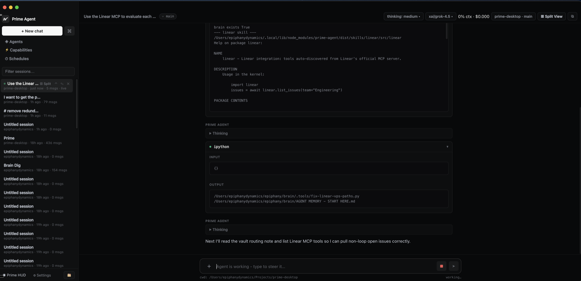This screenshot has height=281, width=581.
Task: Open Settings in sidebar footer
Action: coord(42,275)
